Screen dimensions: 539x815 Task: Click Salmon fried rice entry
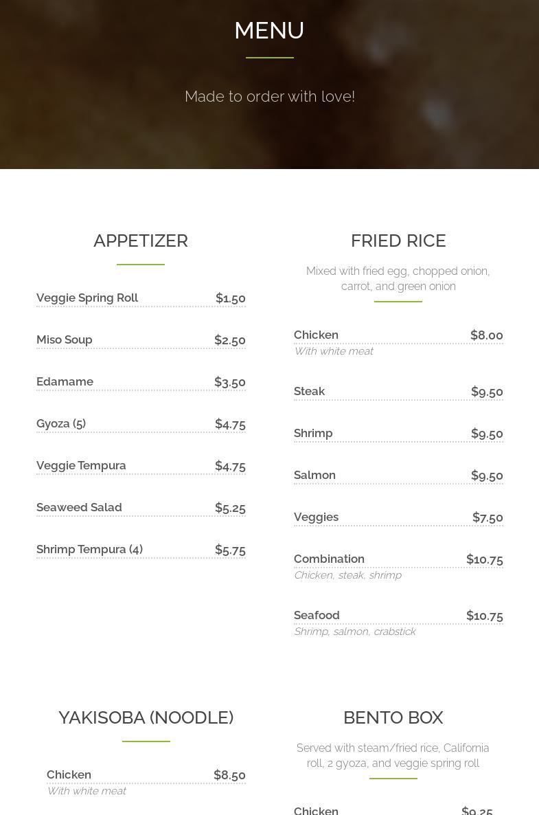[x=398, y=475]
